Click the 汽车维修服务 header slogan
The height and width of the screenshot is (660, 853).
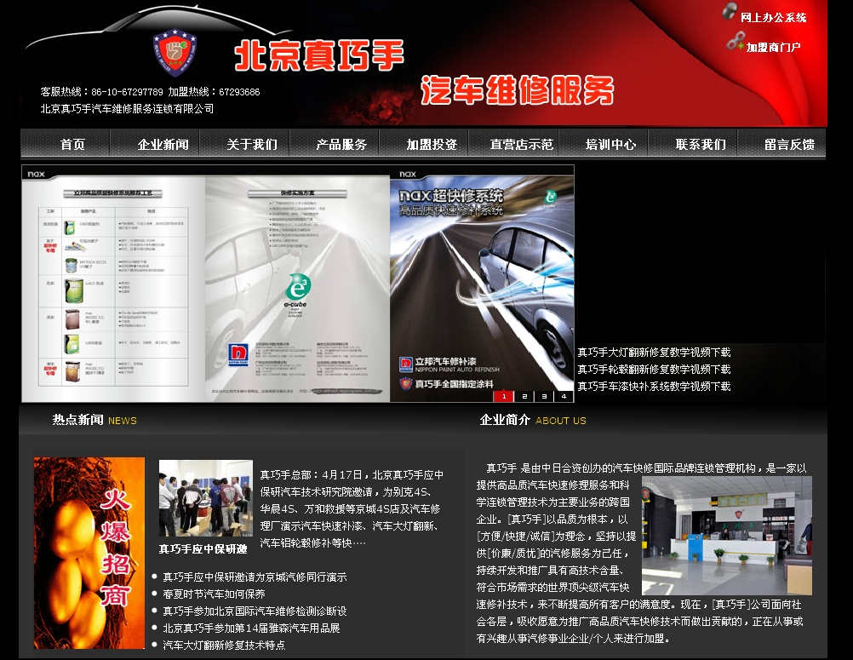click(x=518, y=89)
